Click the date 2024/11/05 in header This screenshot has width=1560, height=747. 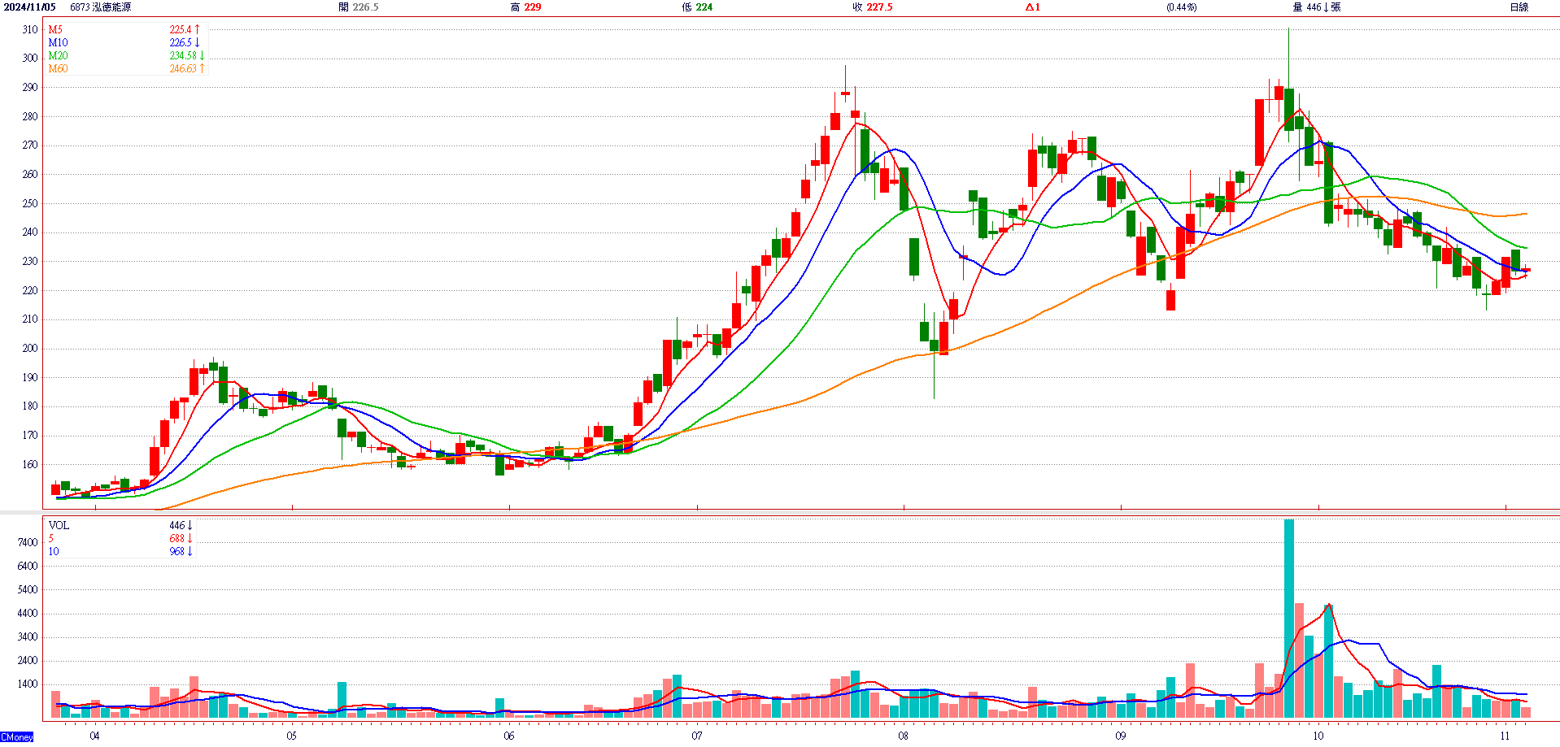[30, 7]
